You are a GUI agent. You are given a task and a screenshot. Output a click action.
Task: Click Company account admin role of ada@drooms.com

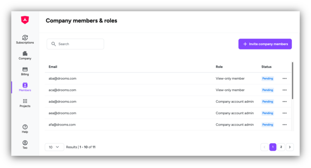pyautogui.click(x=235, y=102)
